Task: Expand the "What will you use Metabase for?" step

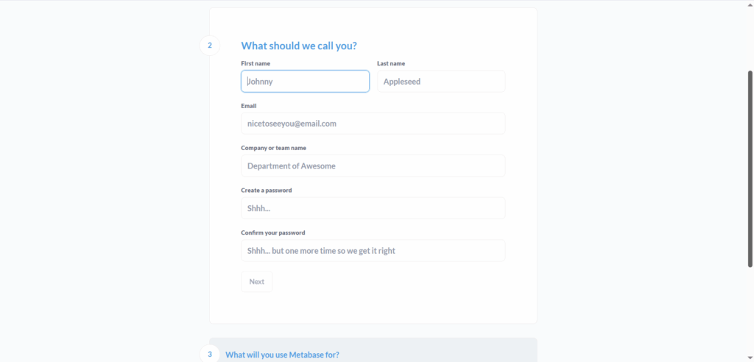Action: tap(282, 355)
